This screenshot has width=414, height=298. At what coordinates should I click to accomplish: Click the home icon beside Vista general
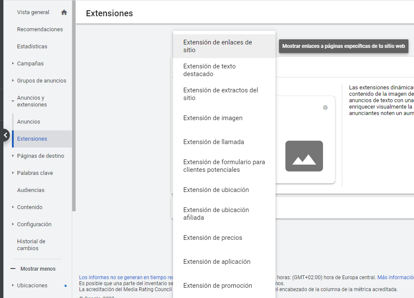click(x=64, y=12)
